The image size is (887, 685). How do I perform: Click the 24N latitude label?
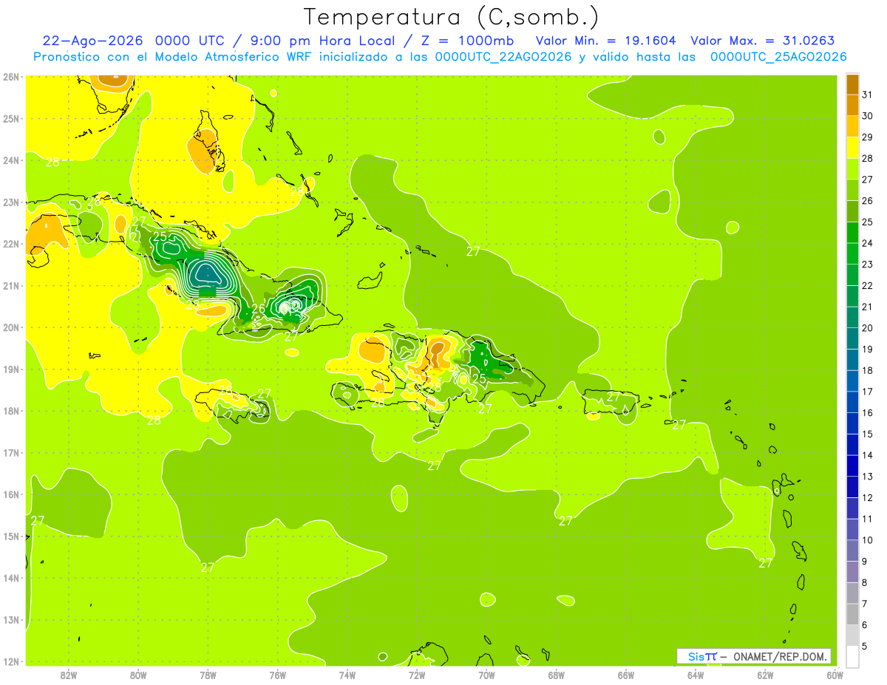pos(10,160)
